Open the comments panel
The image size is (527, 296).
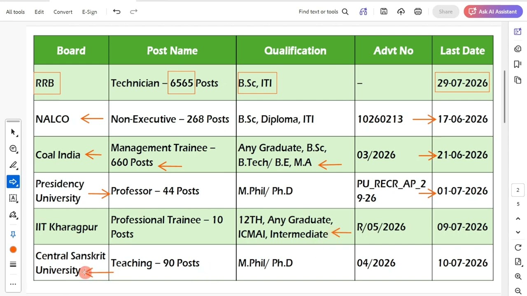tap(518, 49)
